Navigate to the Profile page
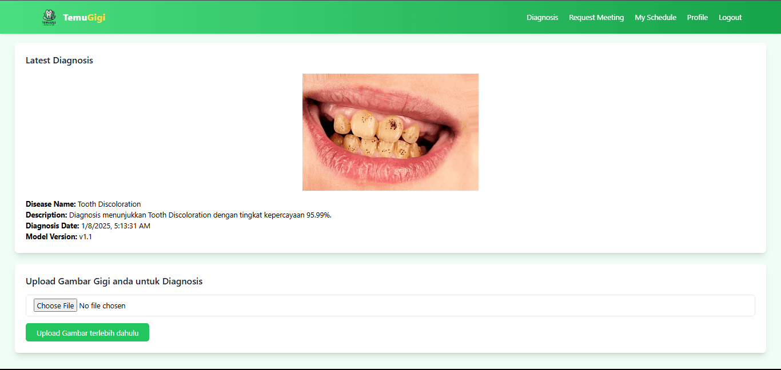The image size is (781, 370). point(697,18)
